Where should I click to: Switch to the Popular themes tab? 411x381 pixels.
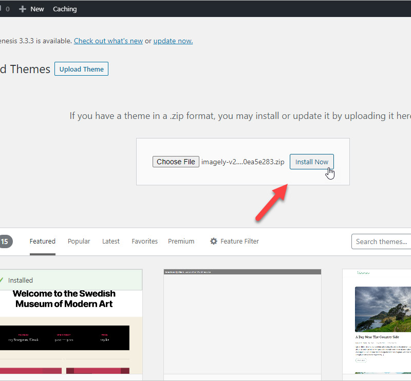(x=79, y=241)
